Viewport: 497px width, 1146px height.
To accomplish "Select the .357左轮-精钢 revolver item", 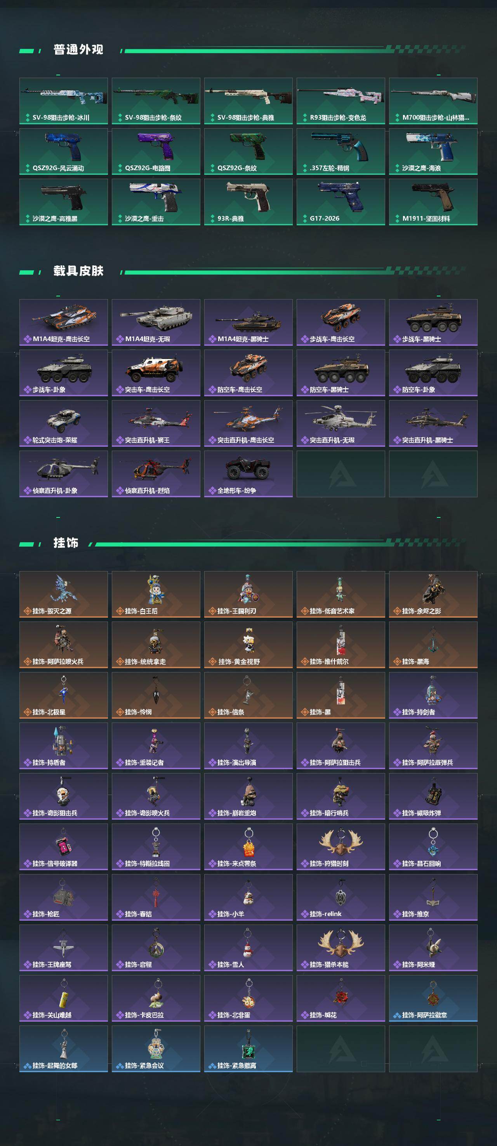I will coord(341,151).
